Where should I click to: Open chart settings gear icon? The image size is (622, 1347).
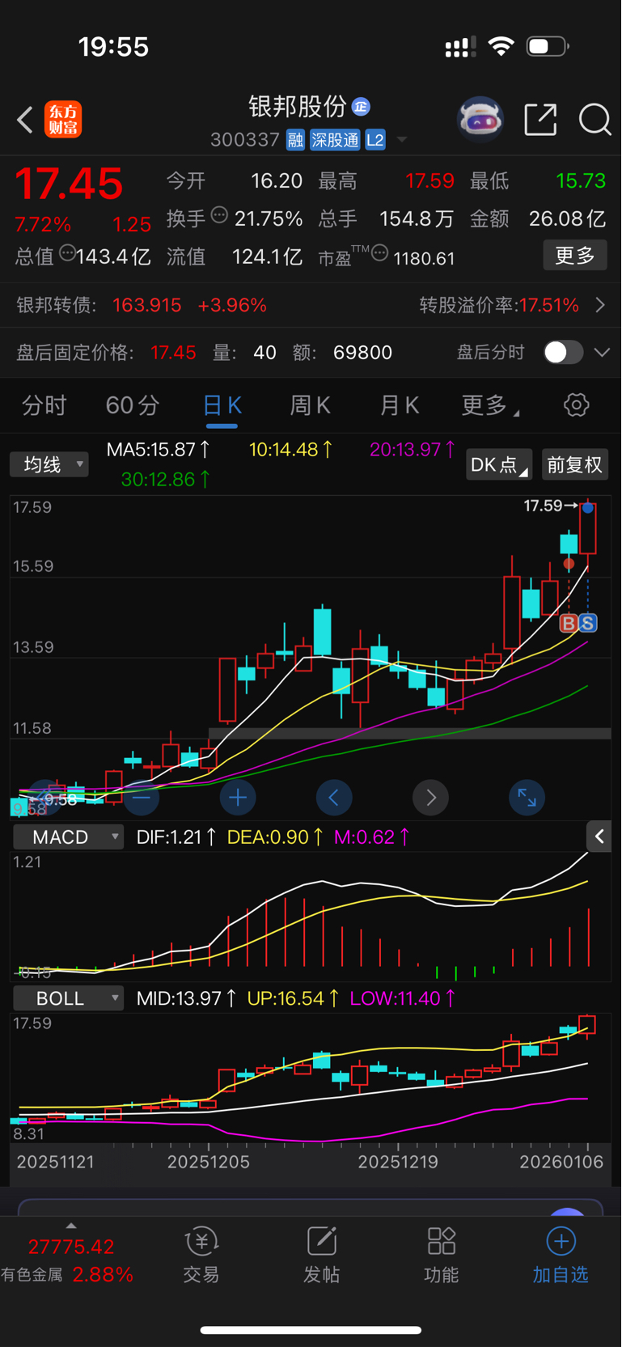click(x=576, y=405)
